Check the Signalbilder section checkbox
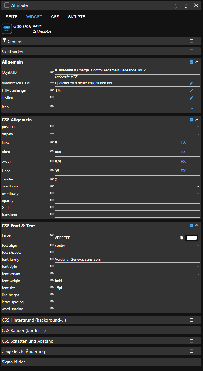This screenshot has height=371, width=203. pyautogui.click(x=191, y=362)
